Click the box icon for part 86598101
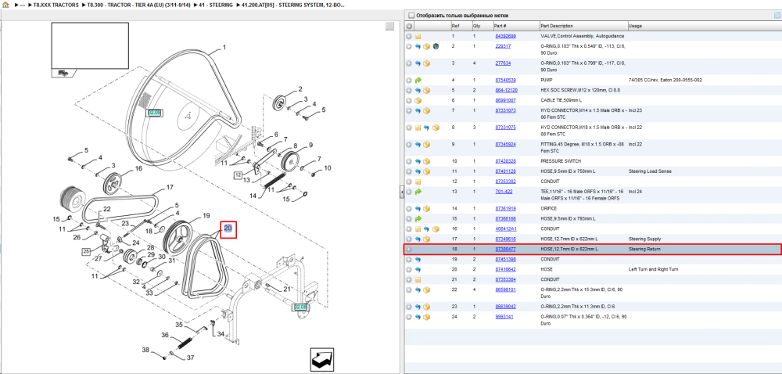Screen dimensions: 782x374 pyautogui.click(x=426, y=289)
